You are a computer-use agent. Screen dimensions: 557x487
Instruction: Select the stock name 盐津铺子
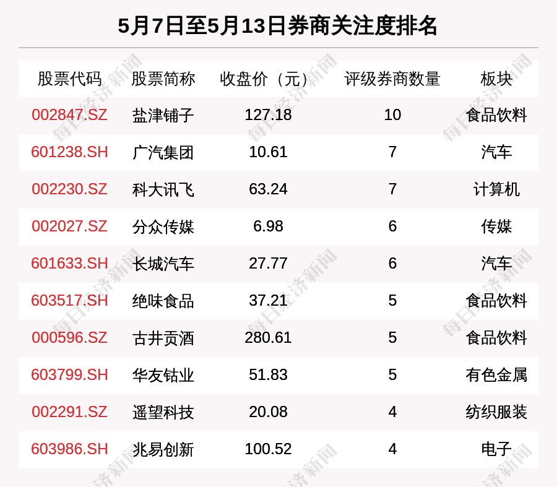[x=163, y=116]
